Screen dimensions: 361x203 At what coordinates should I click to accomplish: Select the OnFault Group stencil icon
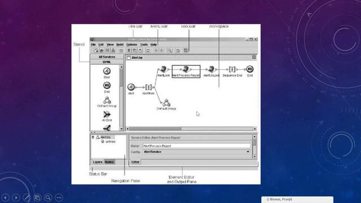(x=107, y=100)
